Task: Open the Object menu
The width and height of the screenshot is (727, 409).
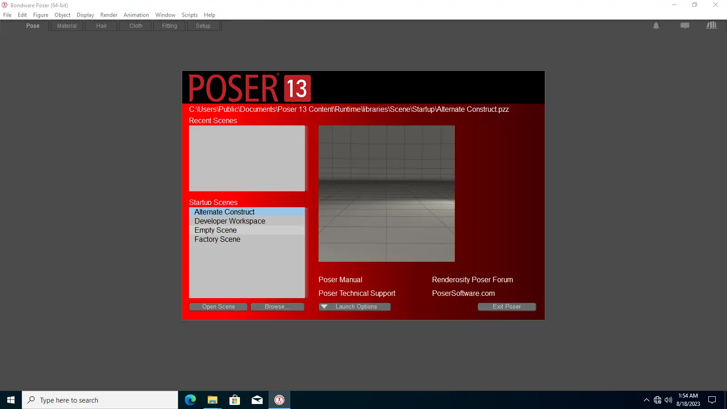Action: click(63, 15)
